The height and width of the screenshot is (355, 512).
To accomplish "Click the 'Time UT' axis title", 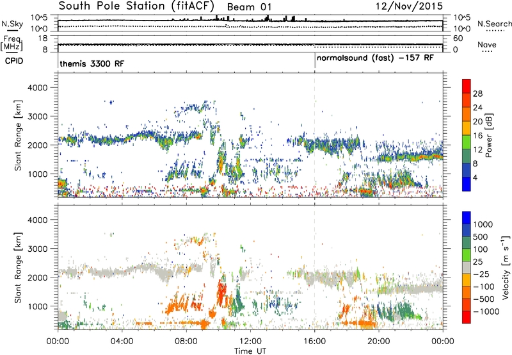I will tap(250, 351).
